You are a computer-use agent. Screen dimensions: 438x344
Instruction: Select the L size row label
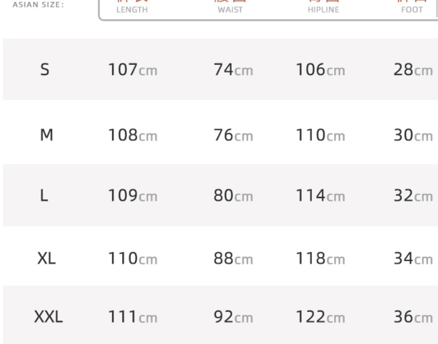pos(44,196)
